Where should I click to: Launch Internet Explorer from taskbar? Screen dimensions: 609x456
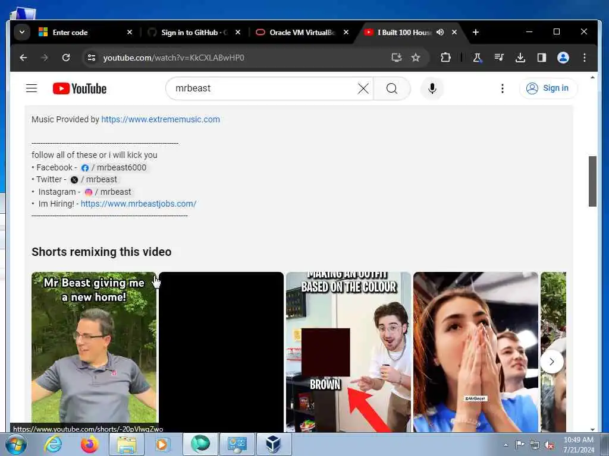coord(53,444)
